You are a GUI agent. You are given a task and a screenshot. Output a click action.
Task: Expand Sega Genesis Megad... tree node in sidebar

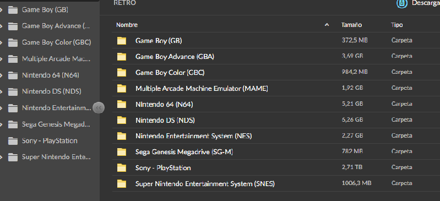1,124
